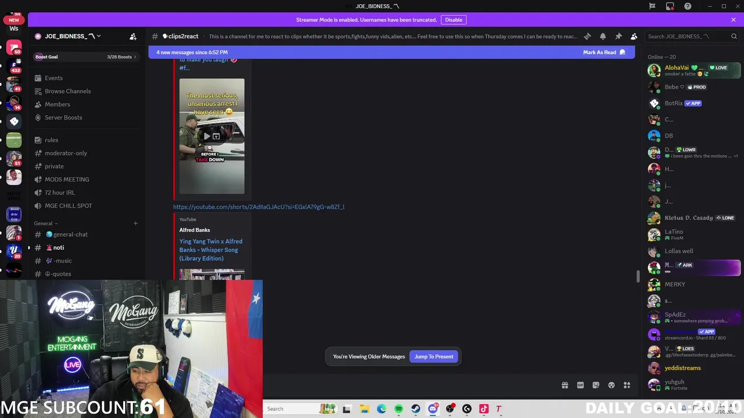
Task: Show pinned messages with pin icon
Action: pyautogui.click(x=618, y=36)
